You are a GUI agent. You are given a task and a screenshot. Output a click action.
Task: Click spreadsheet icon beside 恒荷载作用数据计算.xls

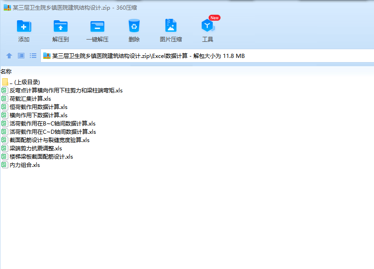[4, 107]
